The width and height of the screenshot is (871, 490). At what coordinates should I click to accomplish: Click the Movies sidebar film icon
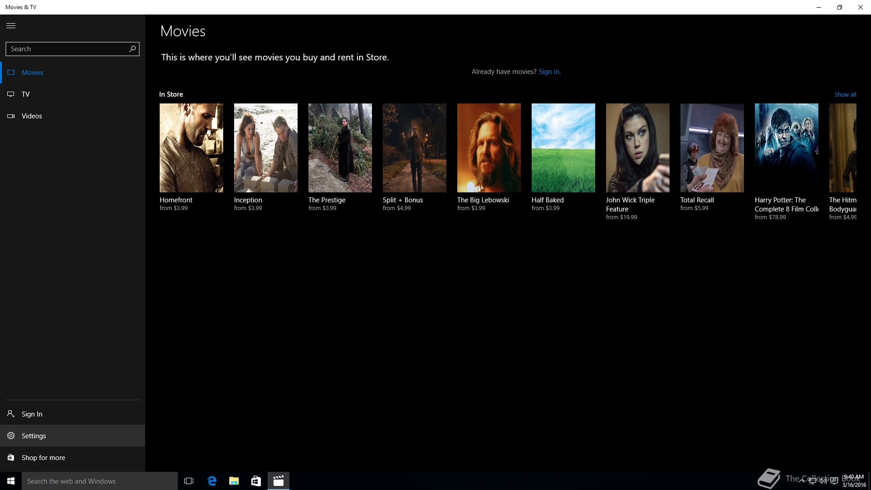11,73
